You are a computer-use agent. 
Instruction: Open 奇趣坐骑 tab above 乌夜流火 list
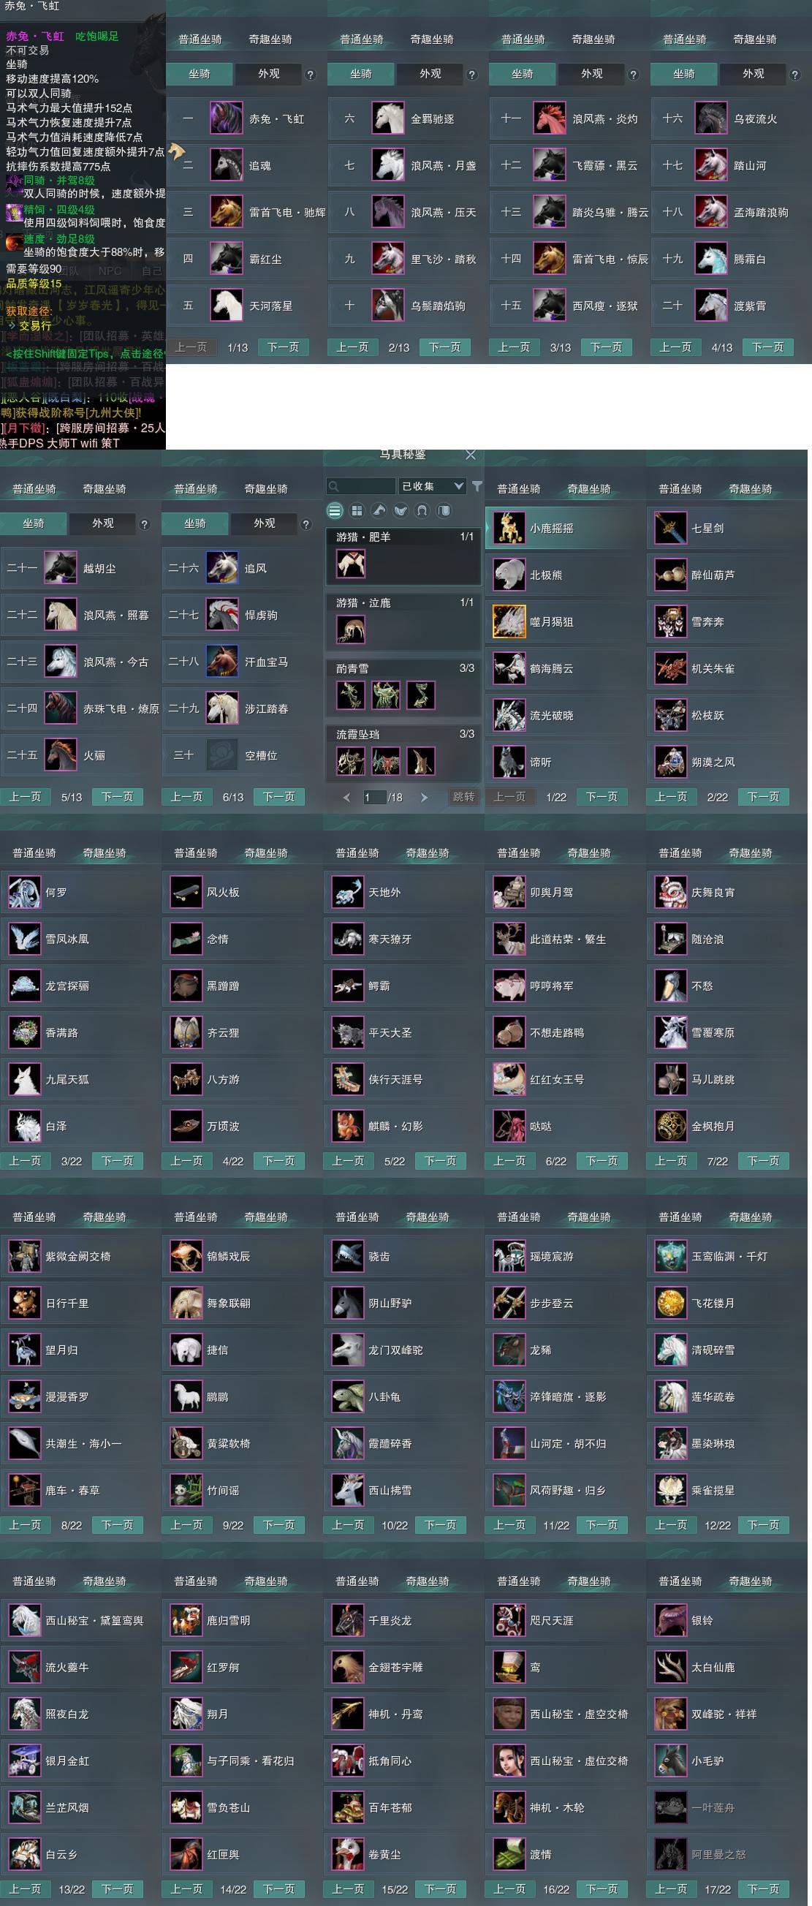(x=754, y=39)
